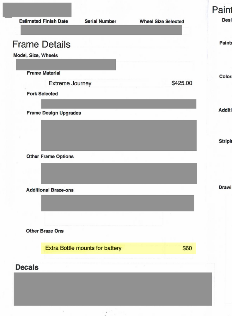Click the Other Braze Ons label
This screenshot has height=316, width=232.
[45, 231]
